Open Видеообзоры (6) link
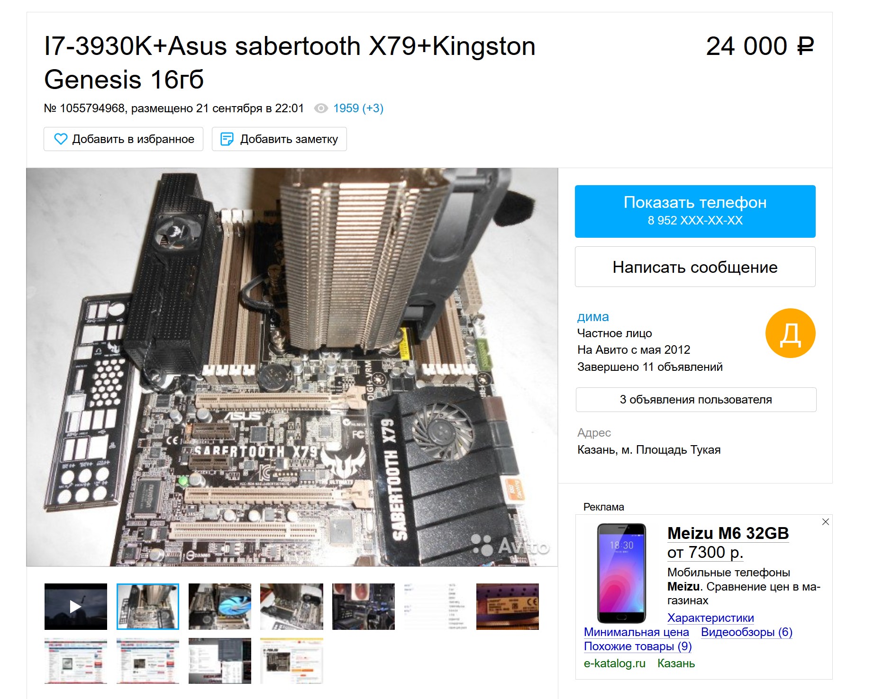The width and height of the screenshot is (874, 699). (x=747, y=632)
